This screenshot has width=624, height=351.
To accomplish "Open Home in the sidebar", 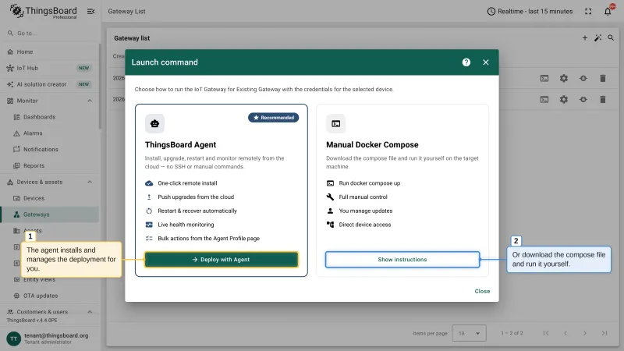I will coord(50,51).
